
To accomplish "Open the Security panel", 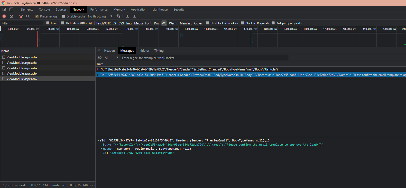I will pos(179,10).
